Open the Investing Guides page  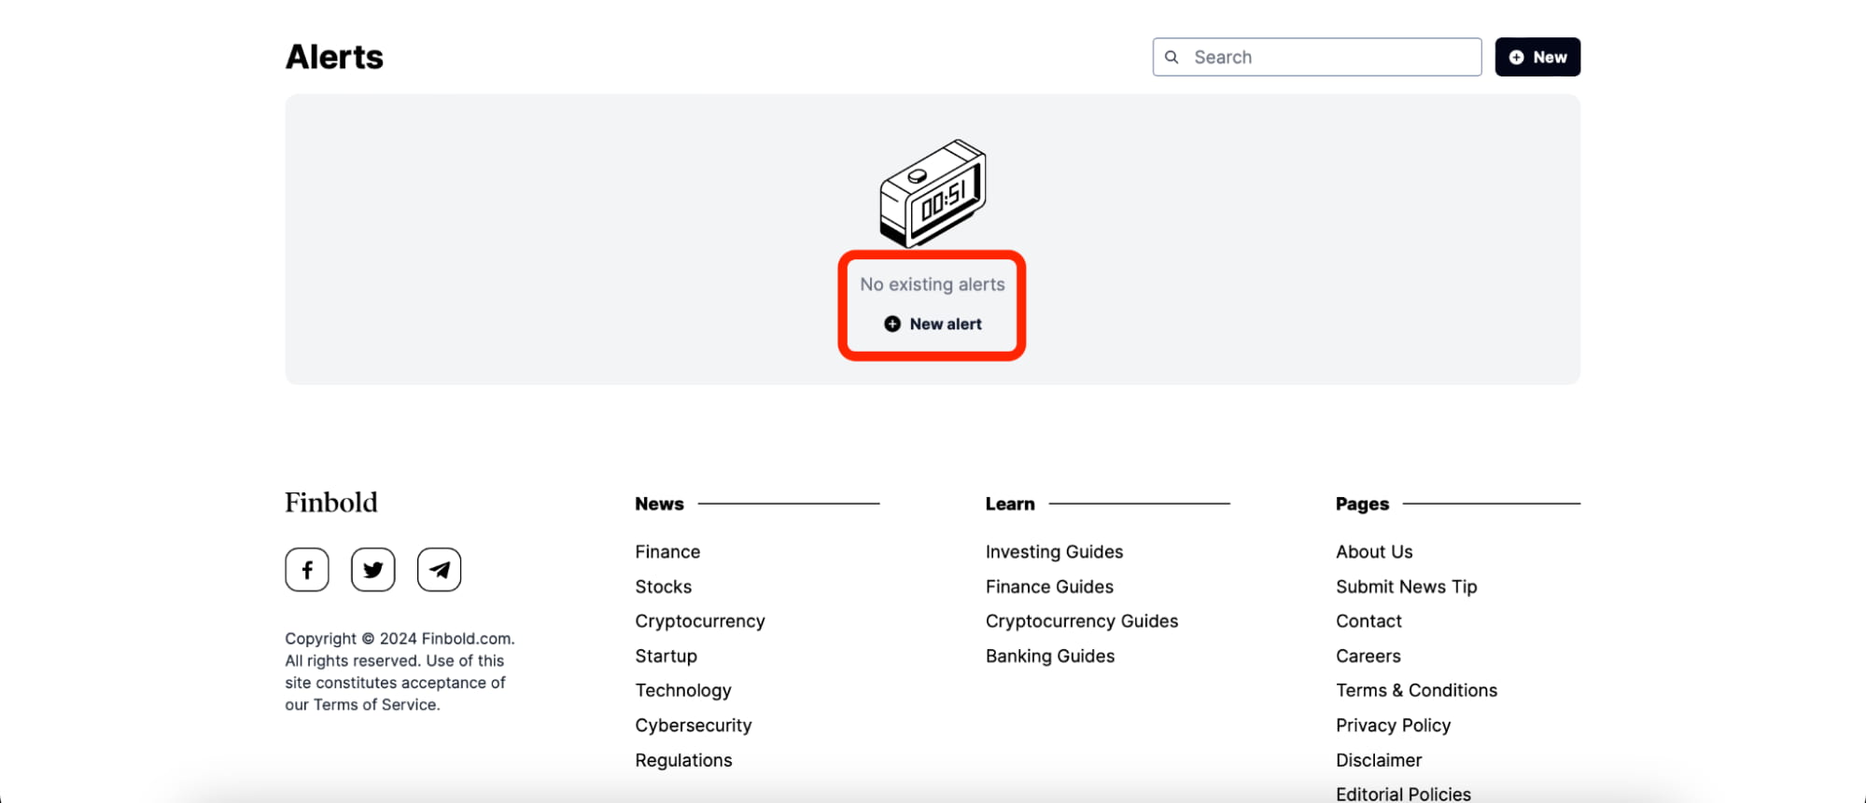[x=1054, y=551]
